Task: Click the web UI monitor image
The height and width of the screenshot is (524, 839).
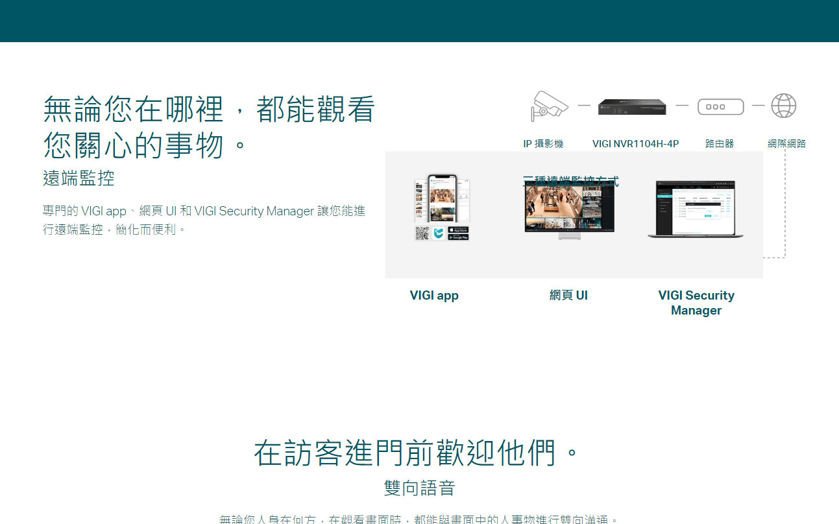Action: pos(568,209)
